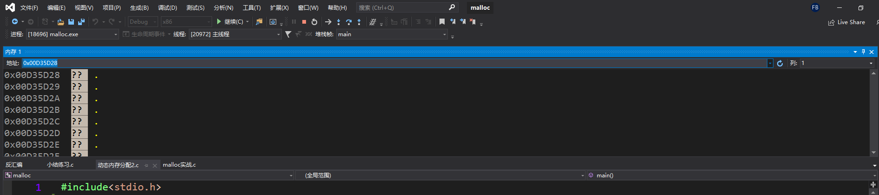This screenshot has width=879, height=195.
Task: Open the 堆栈帧 main stack frame dropdown
Action: (x=392, y=34)
